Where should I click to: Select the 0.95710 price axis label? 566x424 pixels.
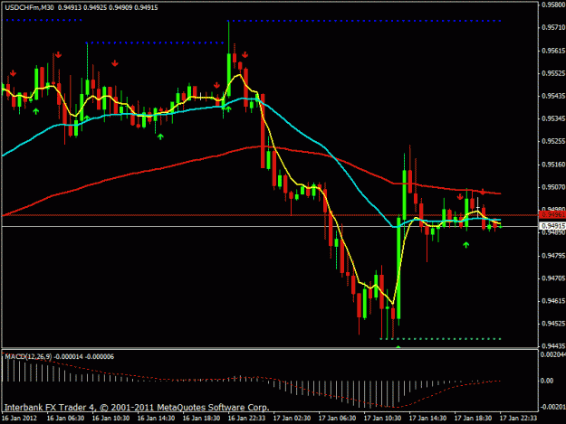pyautogui.click(x=553, y=27)
